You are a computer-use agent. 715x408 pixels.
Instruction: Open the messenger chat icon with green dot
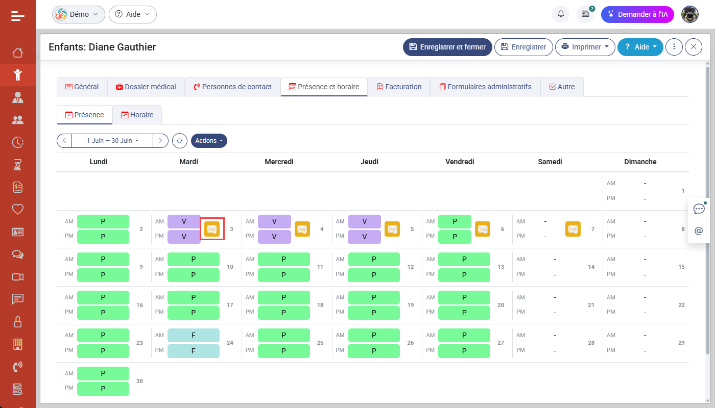point(699,209)
